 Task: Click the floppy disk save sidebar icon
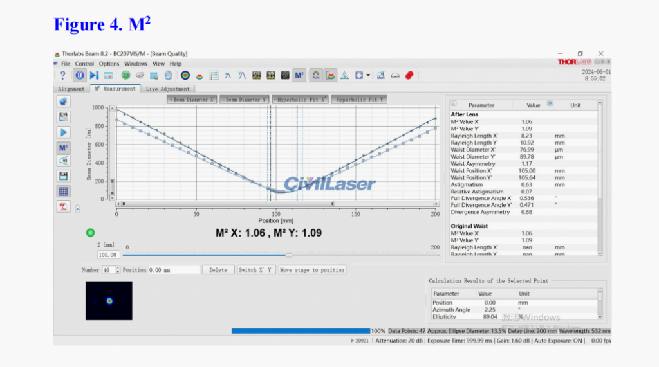[x=63, y=176]
